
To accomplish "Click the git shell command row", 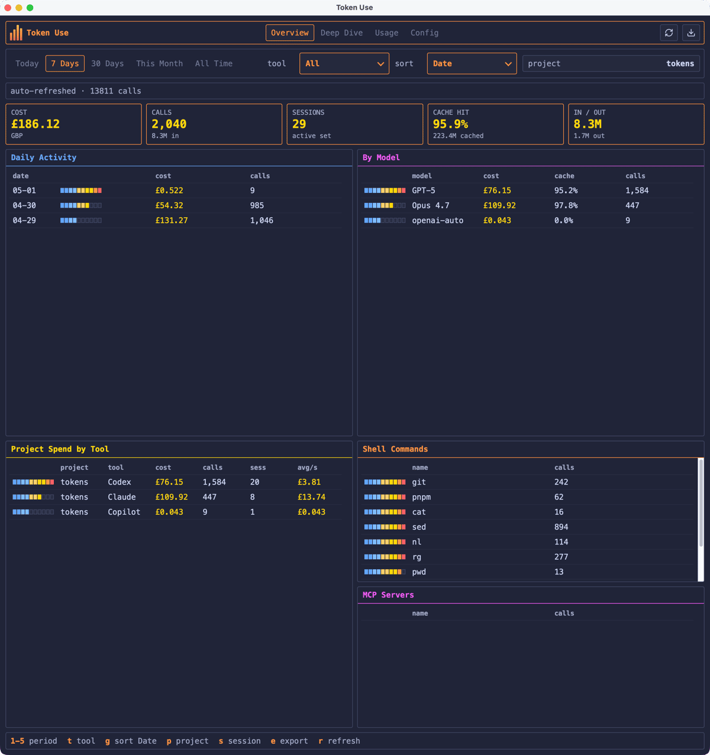I will coord(528,482).
